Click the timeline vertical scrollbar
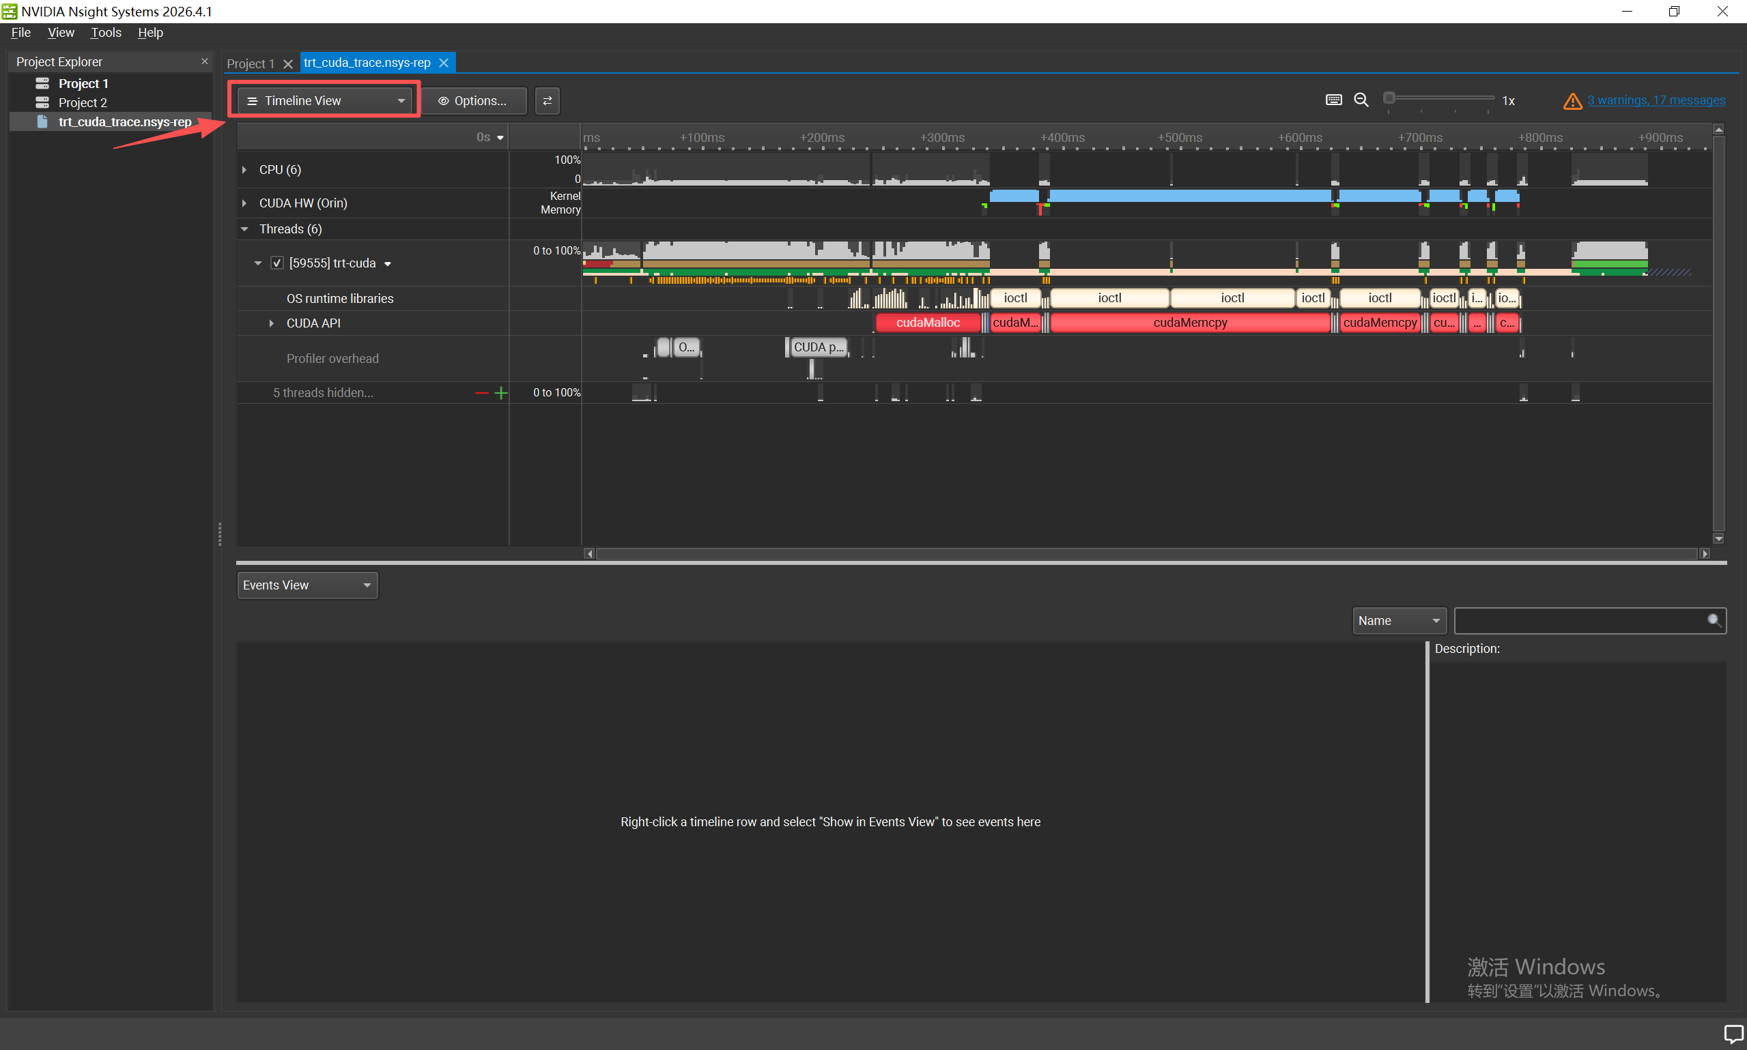 click(x=1718, y=332)
